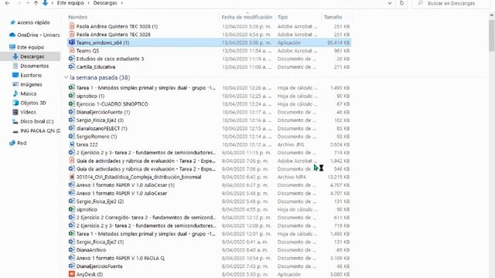Select file 'dianalozanoFELECT (1)'

click(101, 128)
